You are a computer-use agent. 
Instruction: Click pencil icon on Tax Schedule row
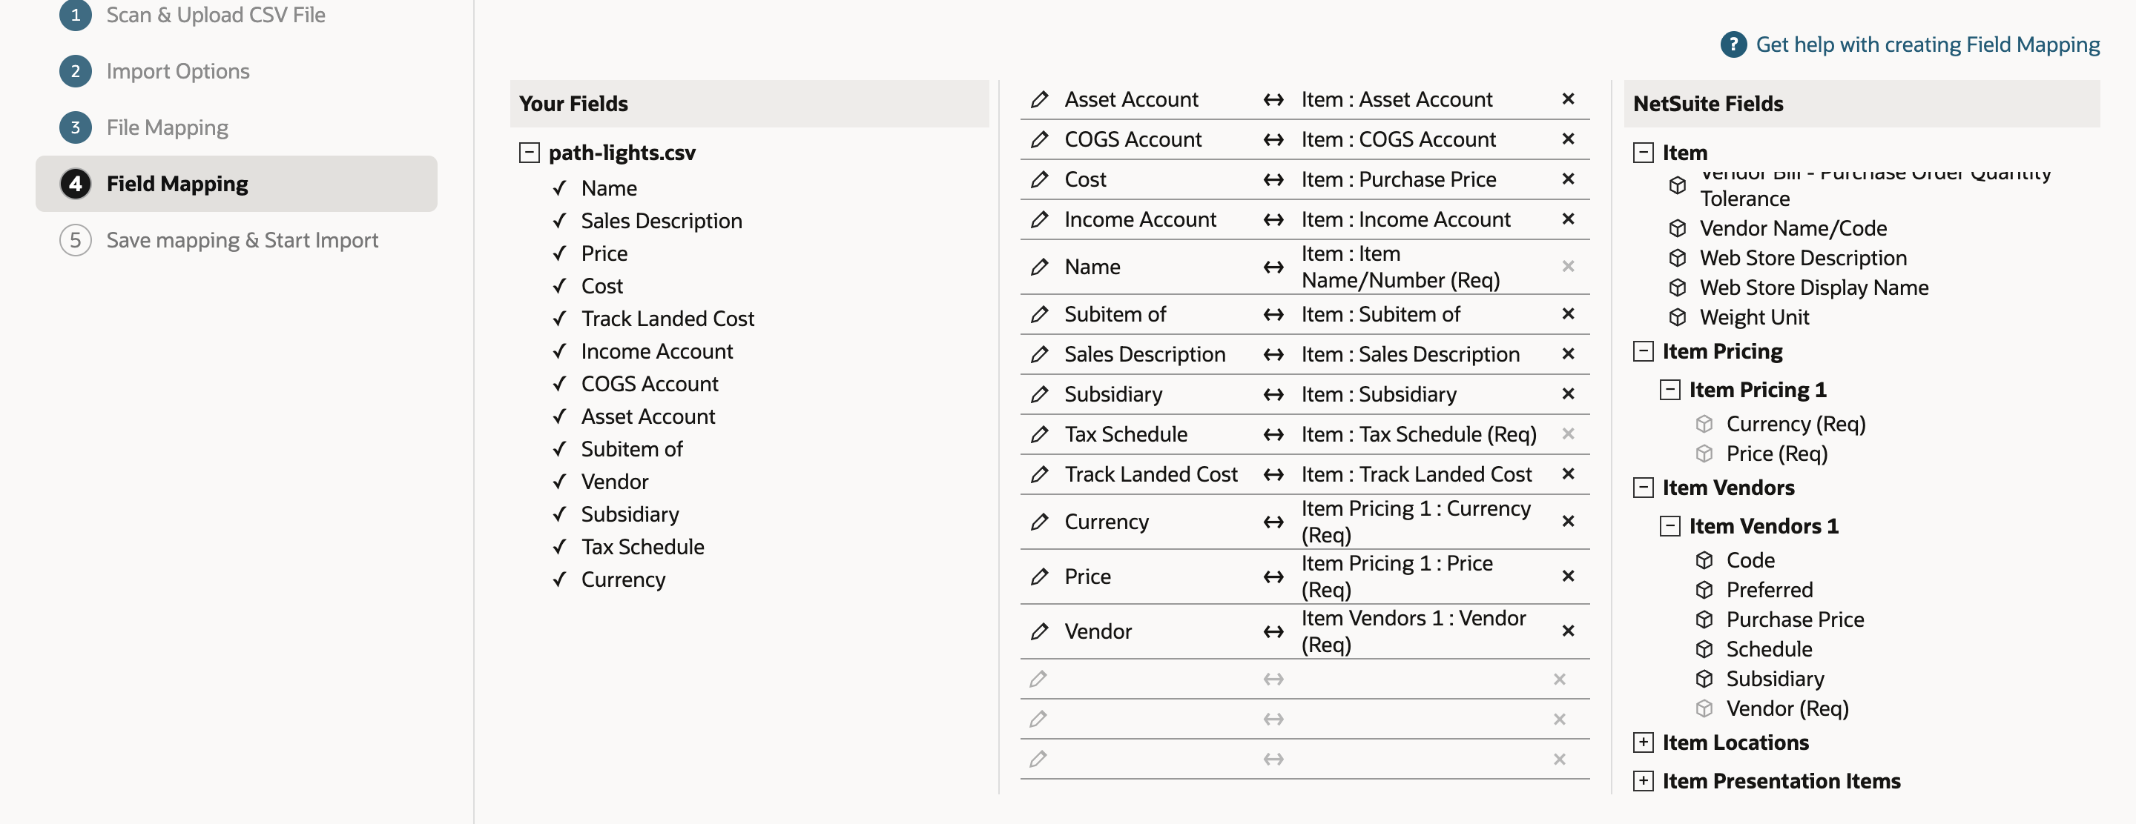click(1039, 434)
